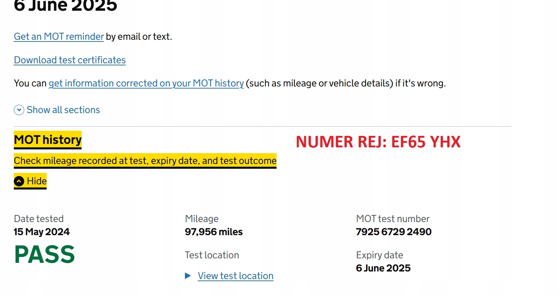
Task: Click the Check mileage recorded at test summary
Action: tap(145, 161)
